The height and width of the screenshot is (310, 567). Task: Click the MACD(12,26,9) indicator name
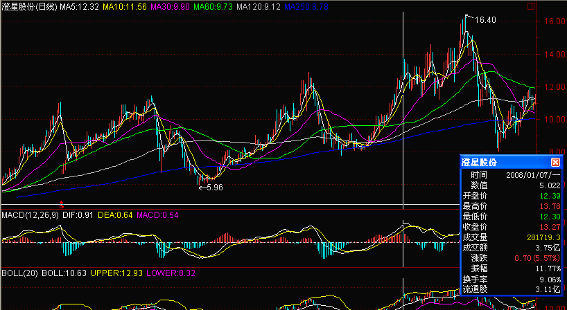[x=28, y=216]
